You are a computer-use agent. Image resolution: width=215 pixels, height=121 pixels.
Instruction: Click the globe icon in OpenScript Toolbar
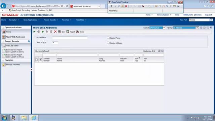click(178, 6)
